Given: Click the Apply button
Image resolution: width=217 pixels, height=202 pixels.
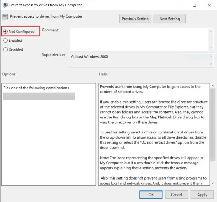Looking at the screenshot, I should pos(202,194).
